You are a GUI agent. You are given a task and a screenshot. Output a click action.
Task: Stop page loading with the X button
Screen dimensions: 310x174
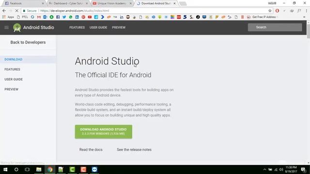pos(16,11)
